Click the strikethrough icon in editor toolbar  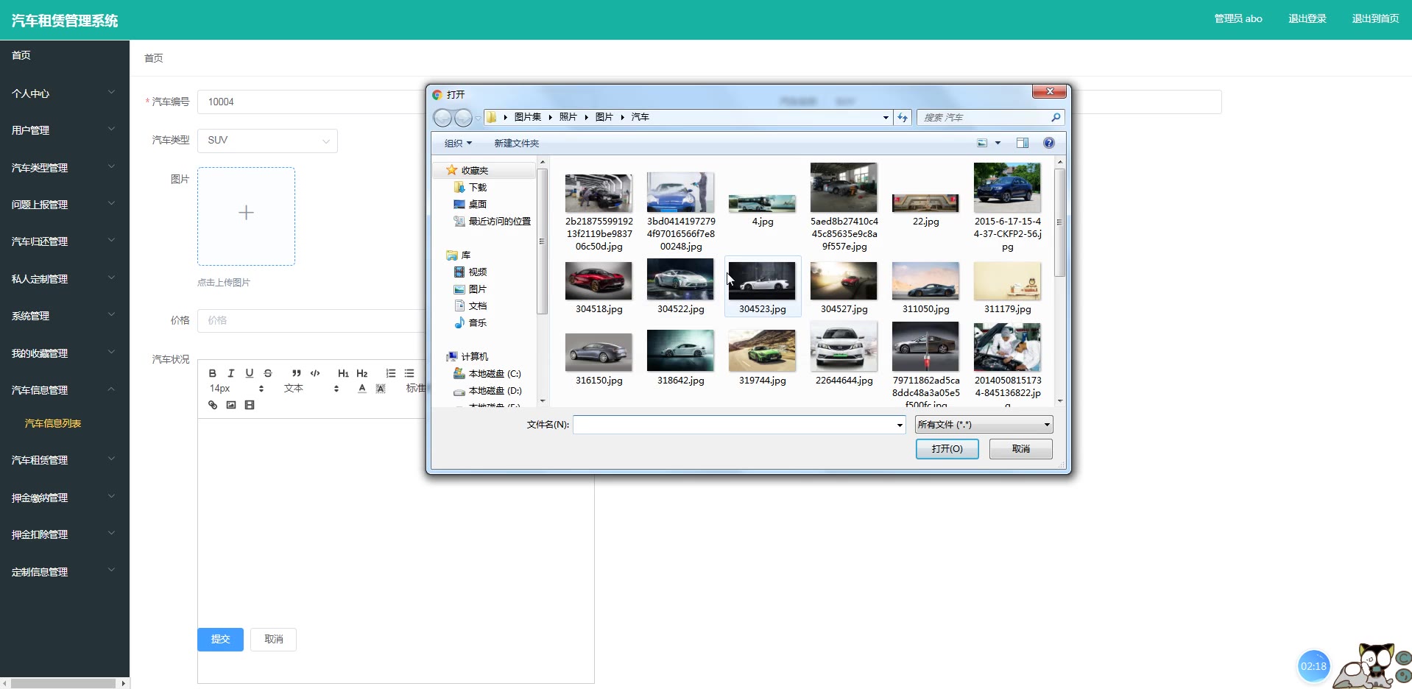click(268, 373)
